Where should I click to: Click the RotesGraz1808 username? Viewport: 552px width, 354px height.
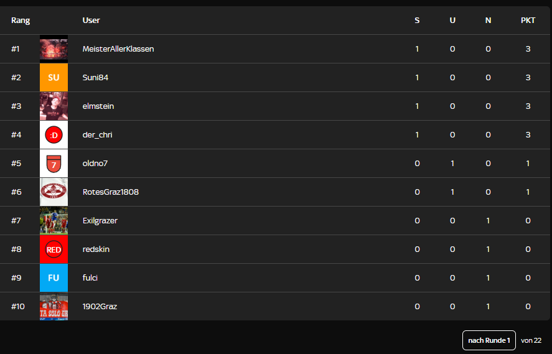point(111,192)
